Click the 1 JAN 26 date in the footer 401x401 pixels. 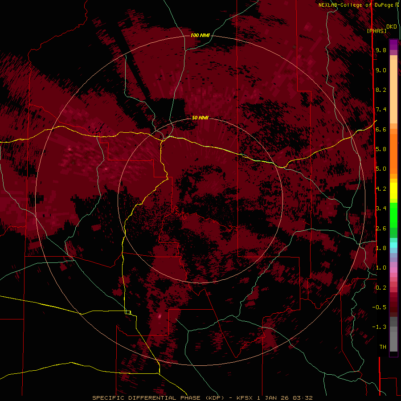coord(273,398)
